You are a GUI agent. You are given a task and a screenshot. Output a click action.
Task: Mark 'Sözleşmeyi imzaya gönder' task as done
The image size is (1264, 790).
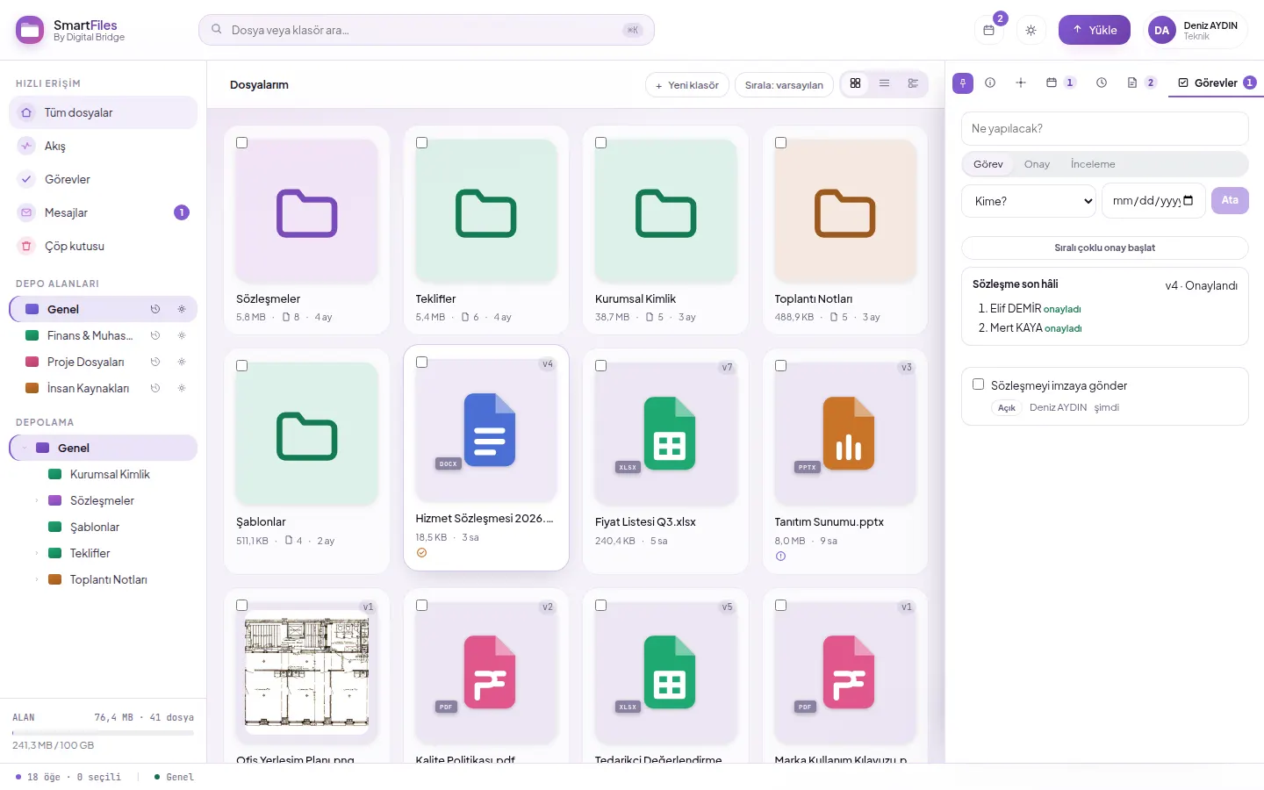click(978, 384)
